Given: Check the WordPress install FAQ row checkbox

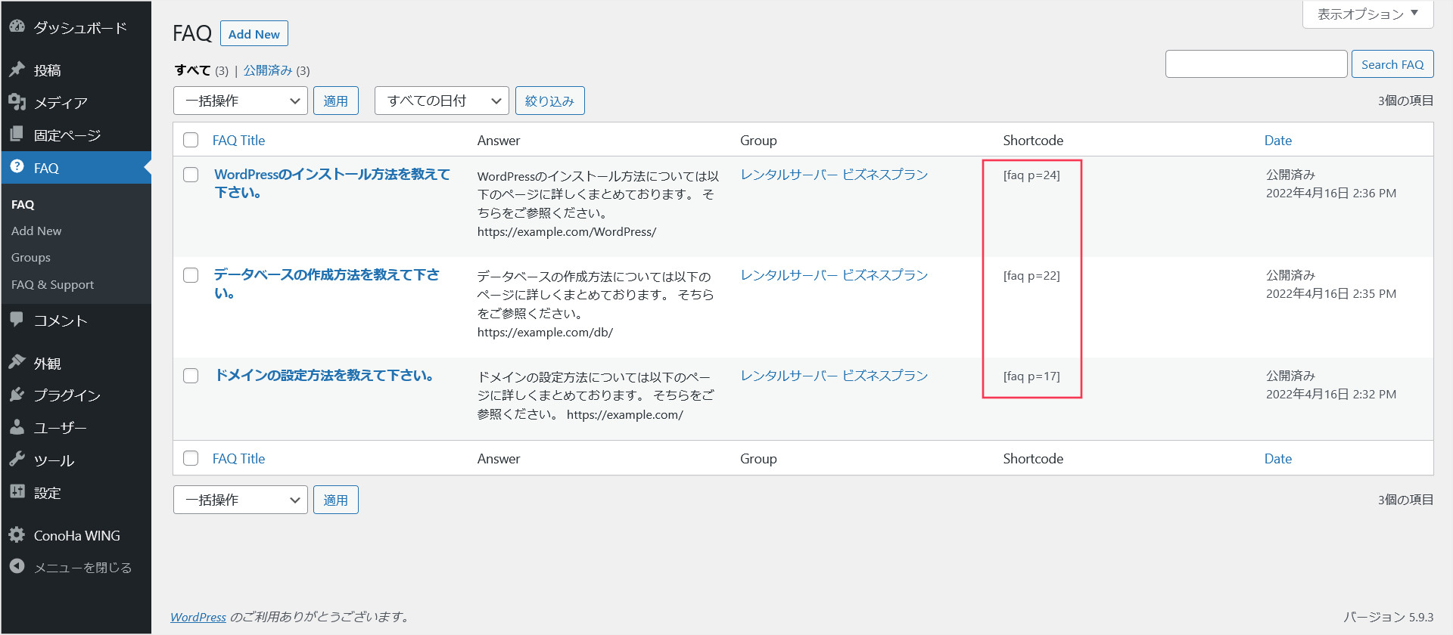Looking at the screenshot, I should (x=191, y=175).
